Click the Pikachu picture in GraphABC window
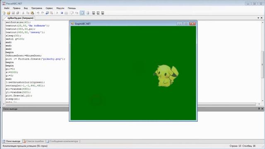265x149 pixels. pyautogui.click(x=166, y=76)
